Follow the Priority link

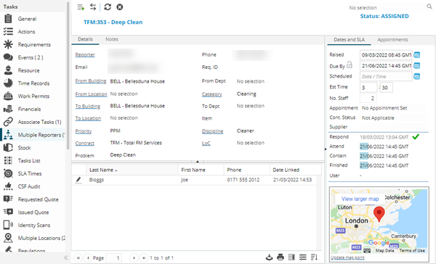[x=84, y=131]
